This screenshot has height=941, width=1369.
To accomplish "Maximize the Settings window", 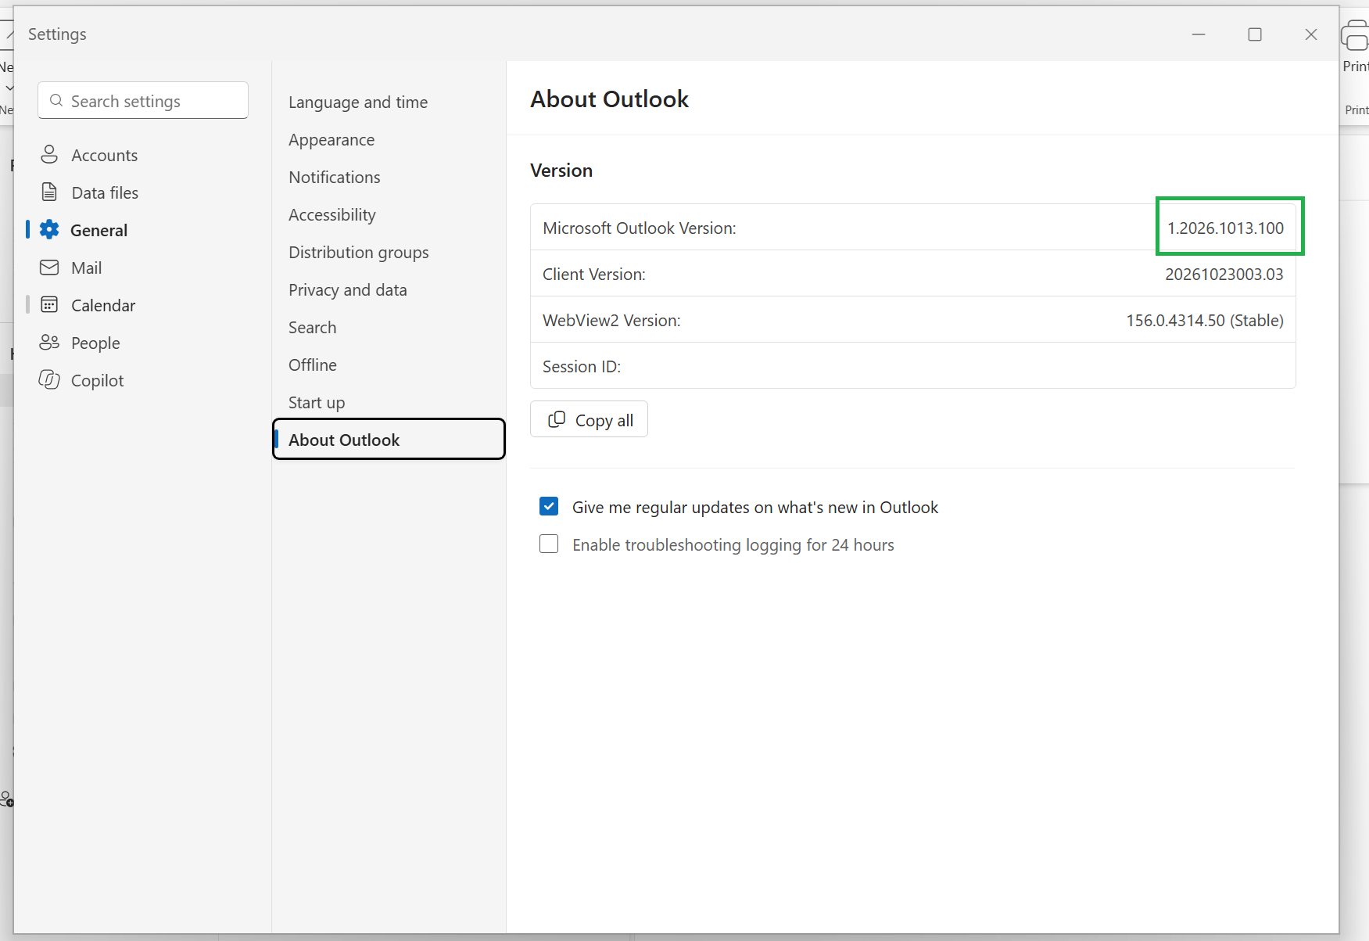I will 1255,34.
